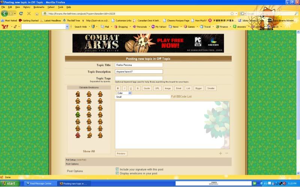Click the Topic Tags input field
The height and width of the screenshot is (187, 300).
139,78
